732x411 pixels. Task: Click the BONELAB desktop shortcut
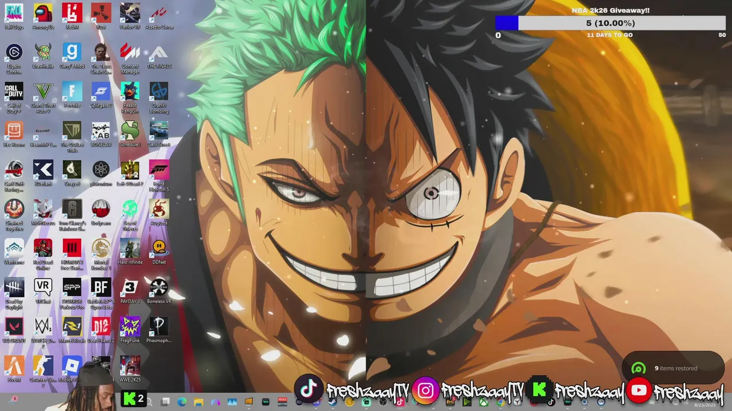click(x=101, y=134)
